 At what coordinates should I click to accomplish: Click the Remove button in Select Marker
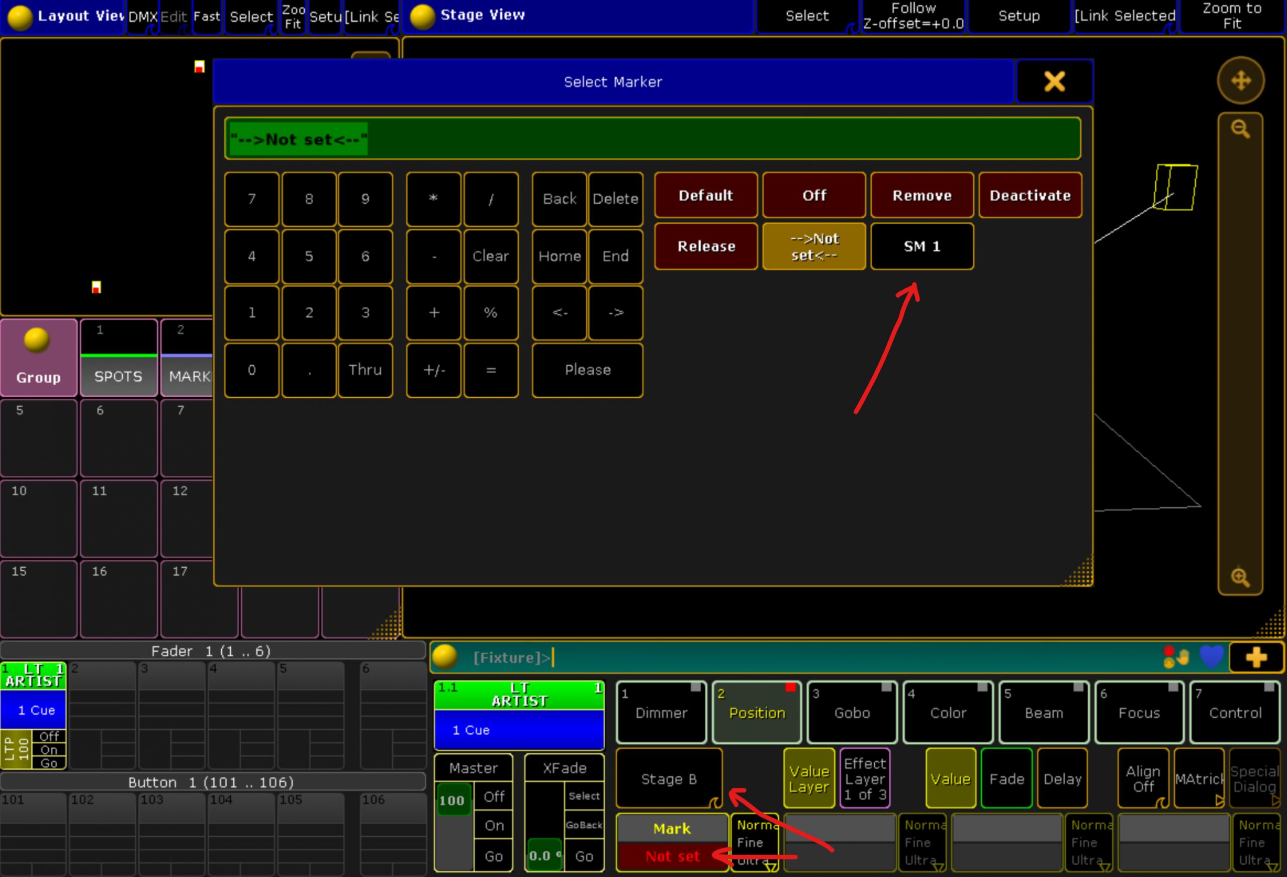(922, 195)
